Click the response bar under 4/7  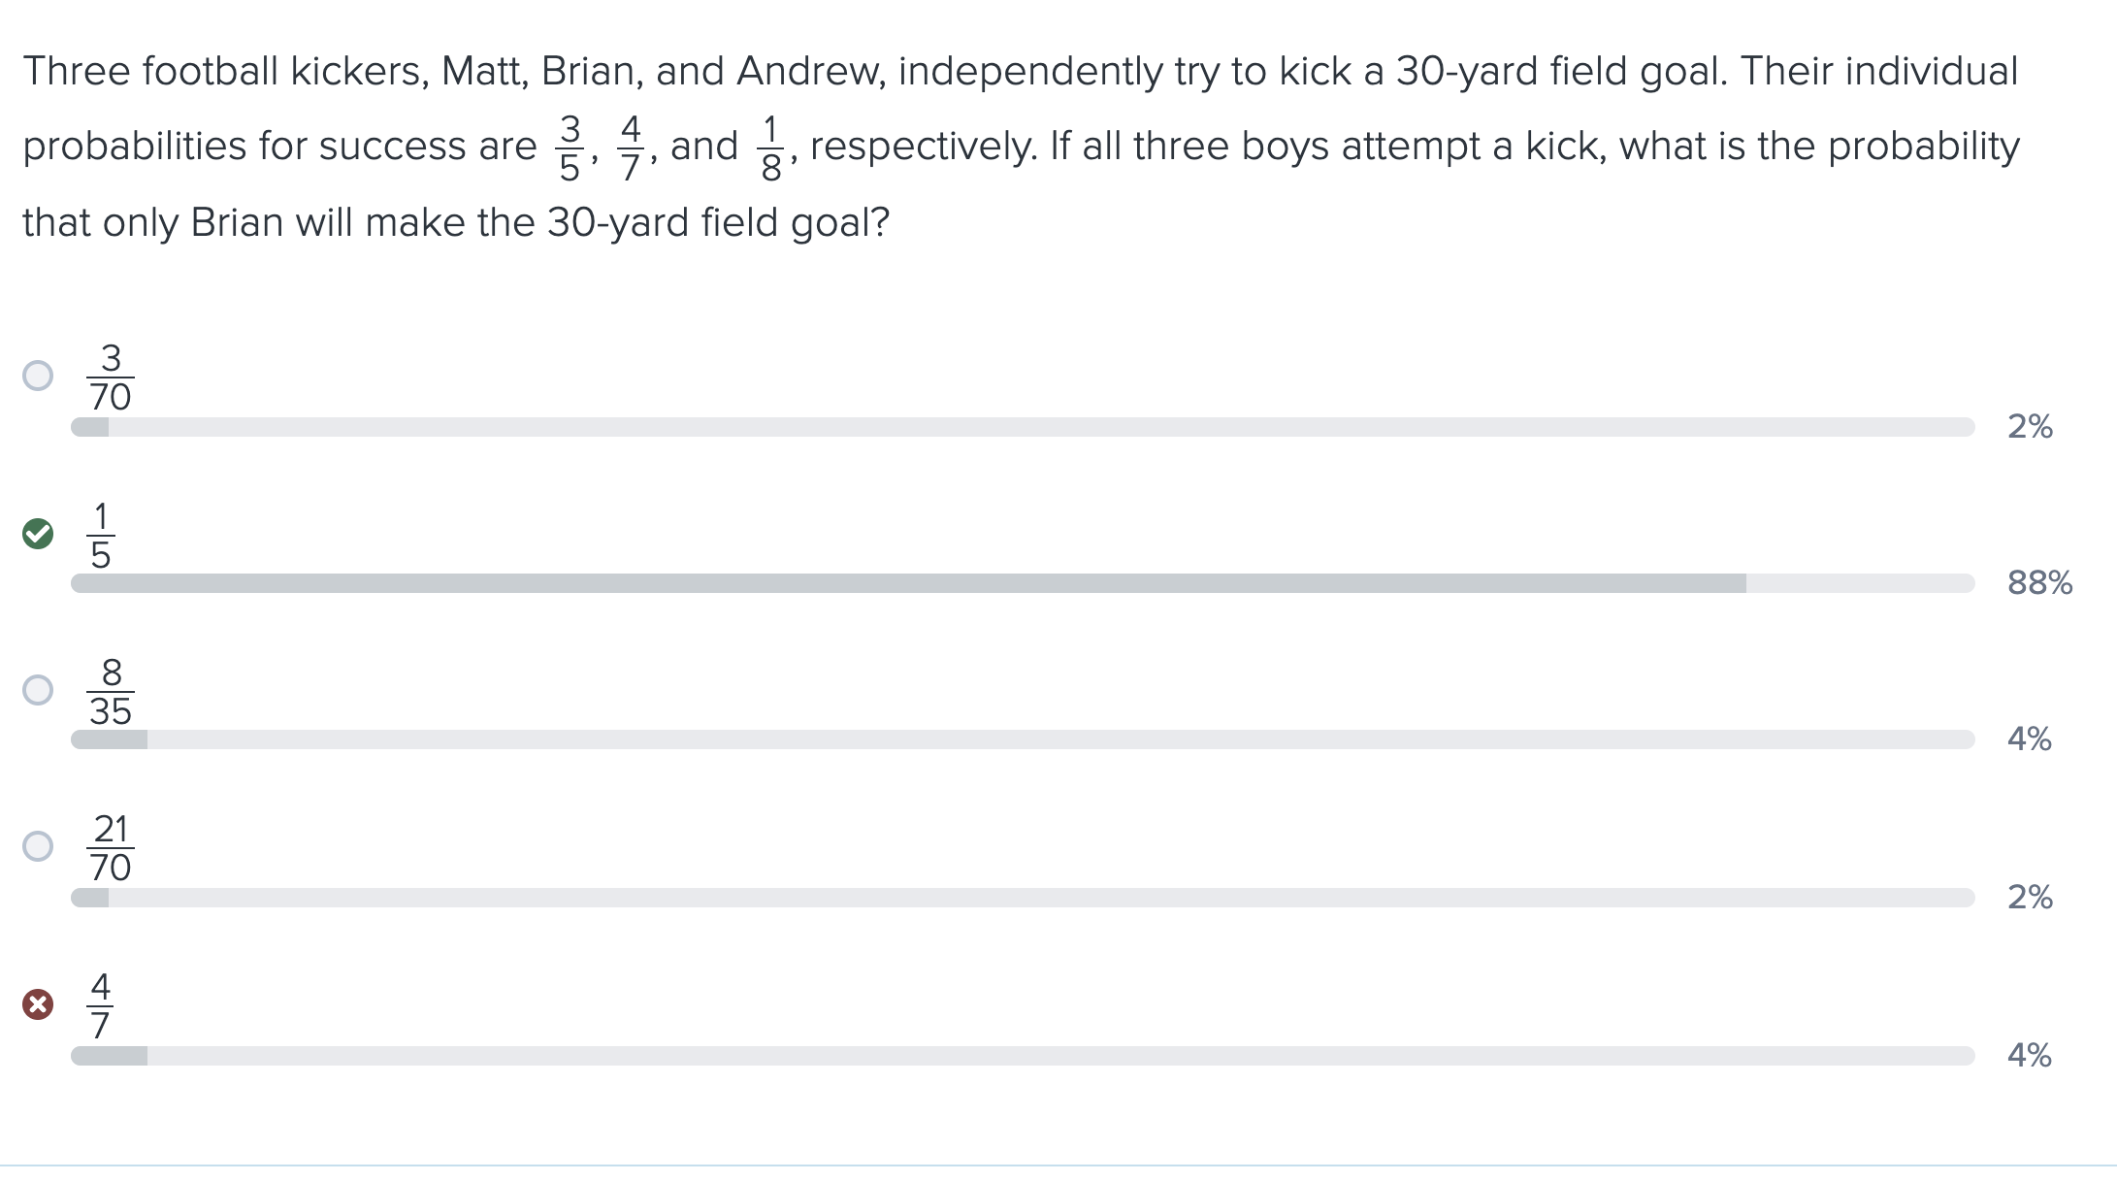[x=1023, y=1056]
